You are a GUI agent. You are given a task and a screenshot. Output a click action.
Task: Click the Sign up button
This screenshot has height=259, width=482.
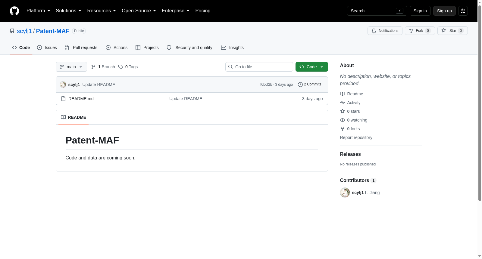444,11
